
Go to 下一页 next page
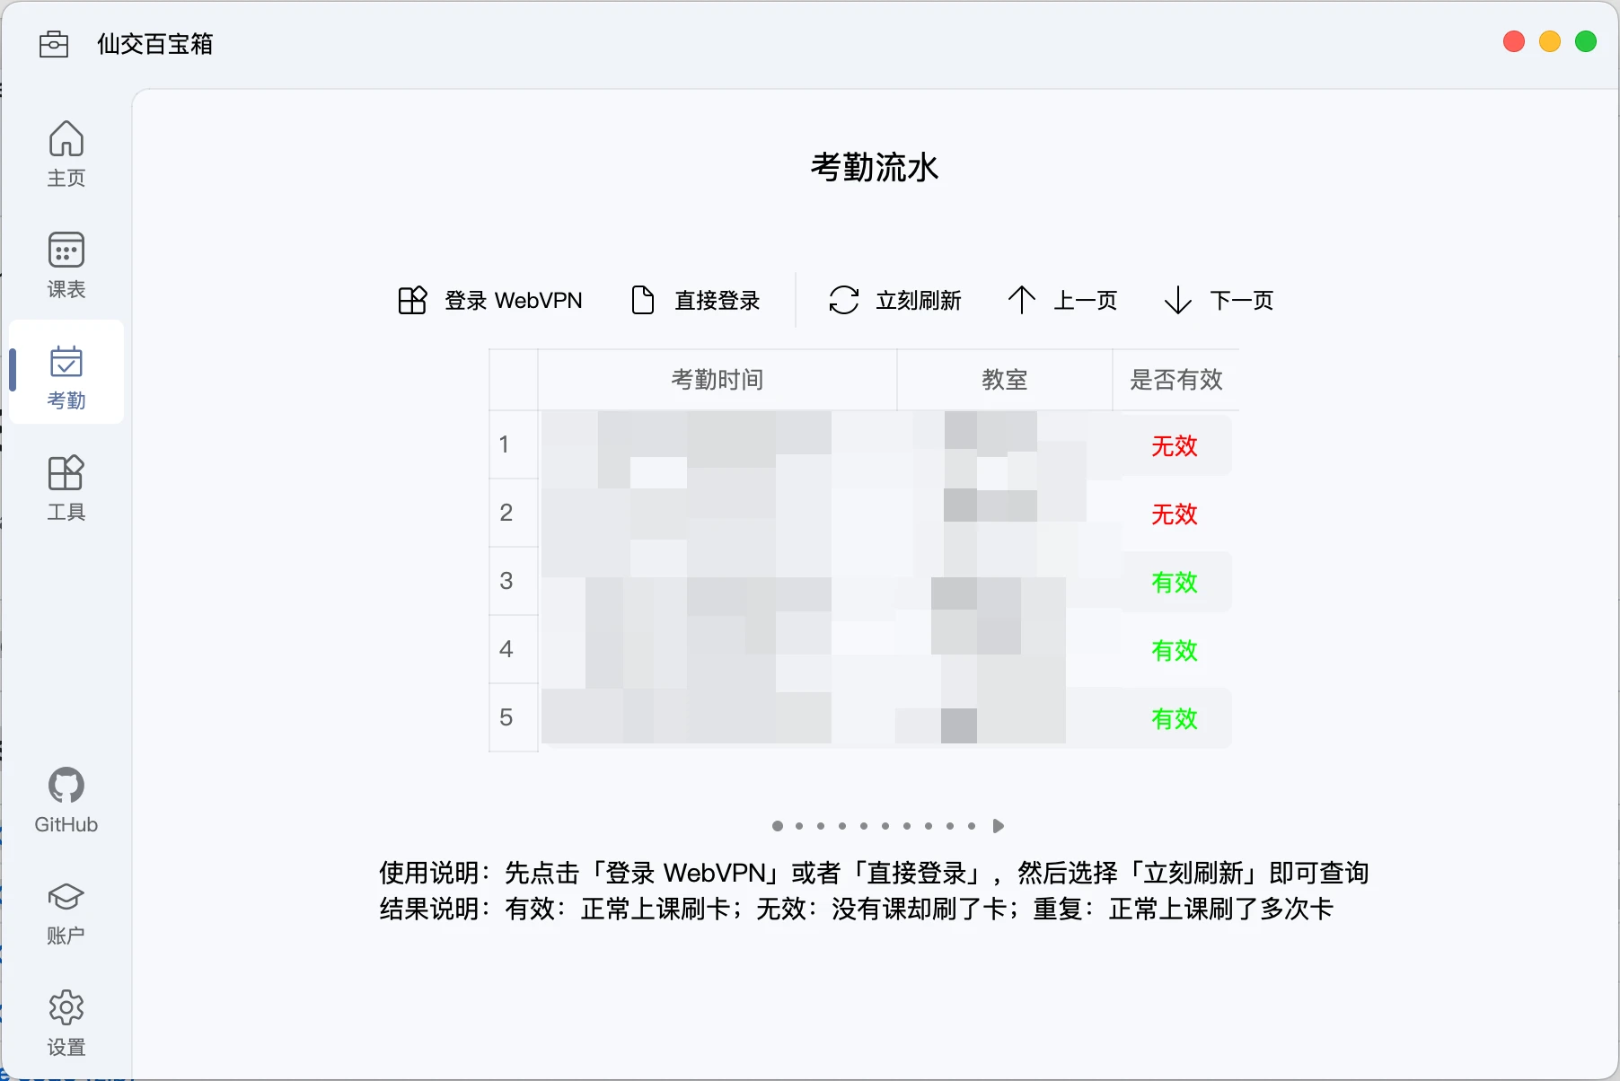click(1219, 300)
